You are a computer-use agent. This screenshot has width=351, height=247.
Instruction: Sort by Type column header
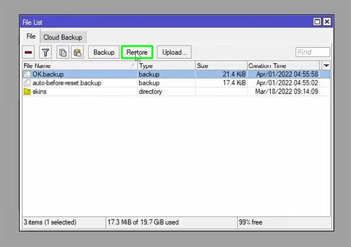[166, 65]
